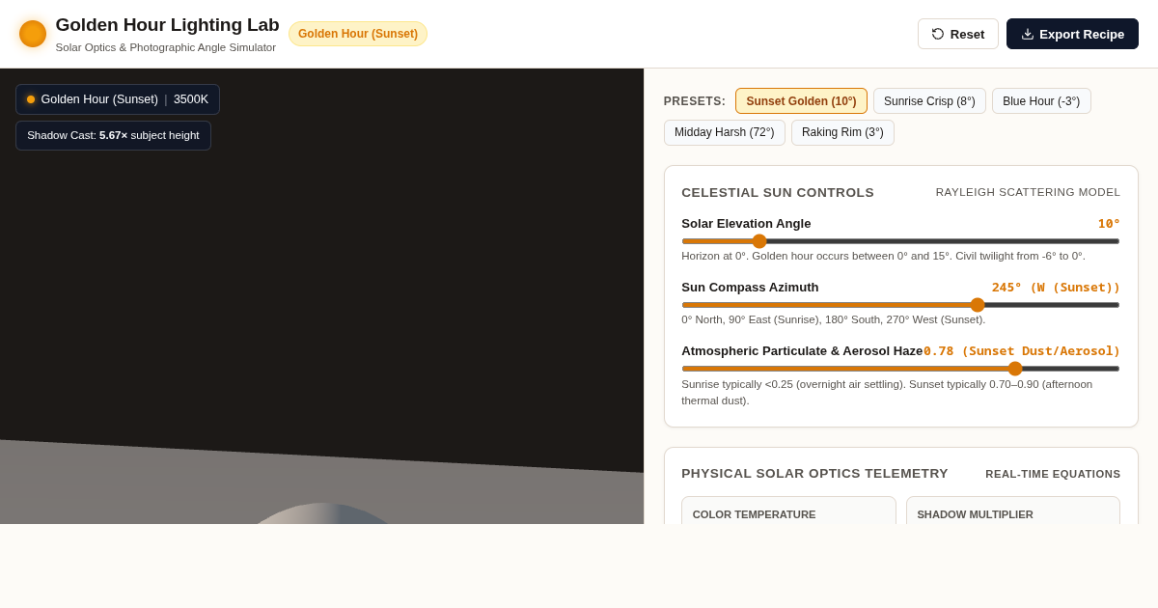Click the Sun Compass Azimuth label
This screenshot has height=608, width=1158.
coord(750,288)
